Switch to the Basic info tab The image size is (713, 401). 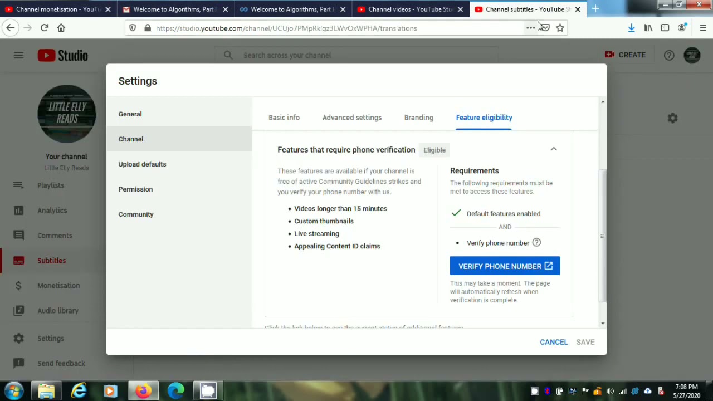click(284, 118)
